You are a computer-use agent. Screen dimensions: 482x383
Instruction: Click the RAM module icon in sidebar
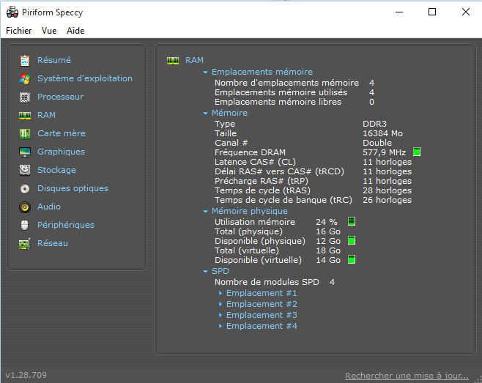[25, 115]
